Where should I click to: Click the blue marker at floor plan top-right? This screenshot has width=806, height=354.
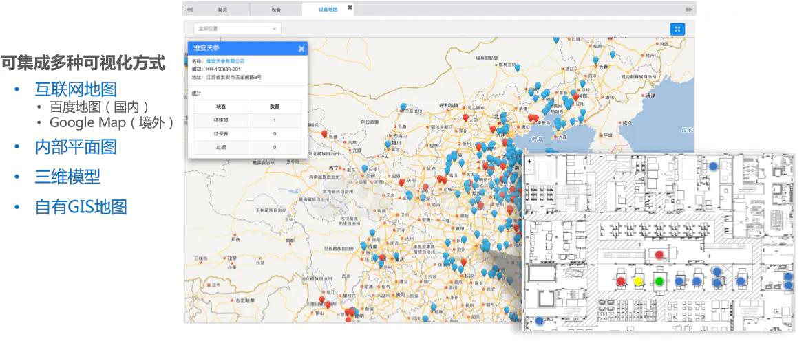pyautogui.click(x=714, y=166)
